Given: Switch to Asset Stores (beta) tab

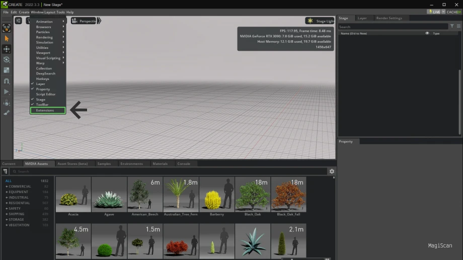Looking at the screenshot, I should (x=72, y=163).
